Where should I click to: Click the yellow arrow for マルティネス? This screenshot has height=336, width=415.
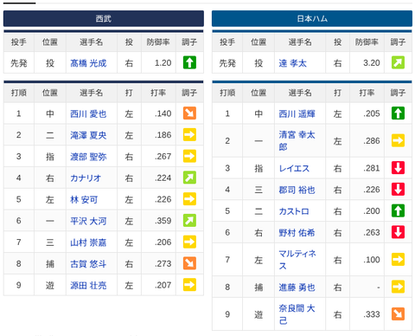point(398,260)
